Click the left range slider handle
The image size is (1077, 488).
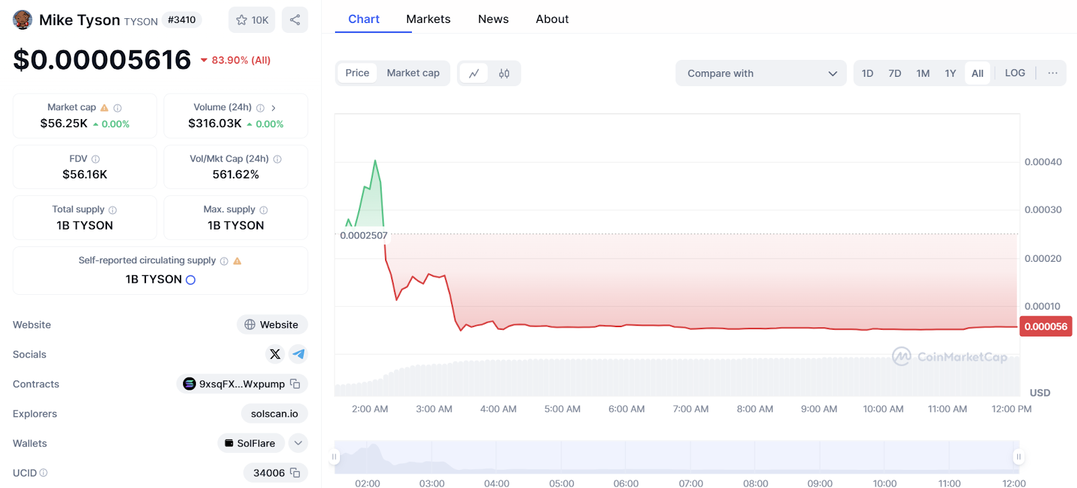click(334, 457)
